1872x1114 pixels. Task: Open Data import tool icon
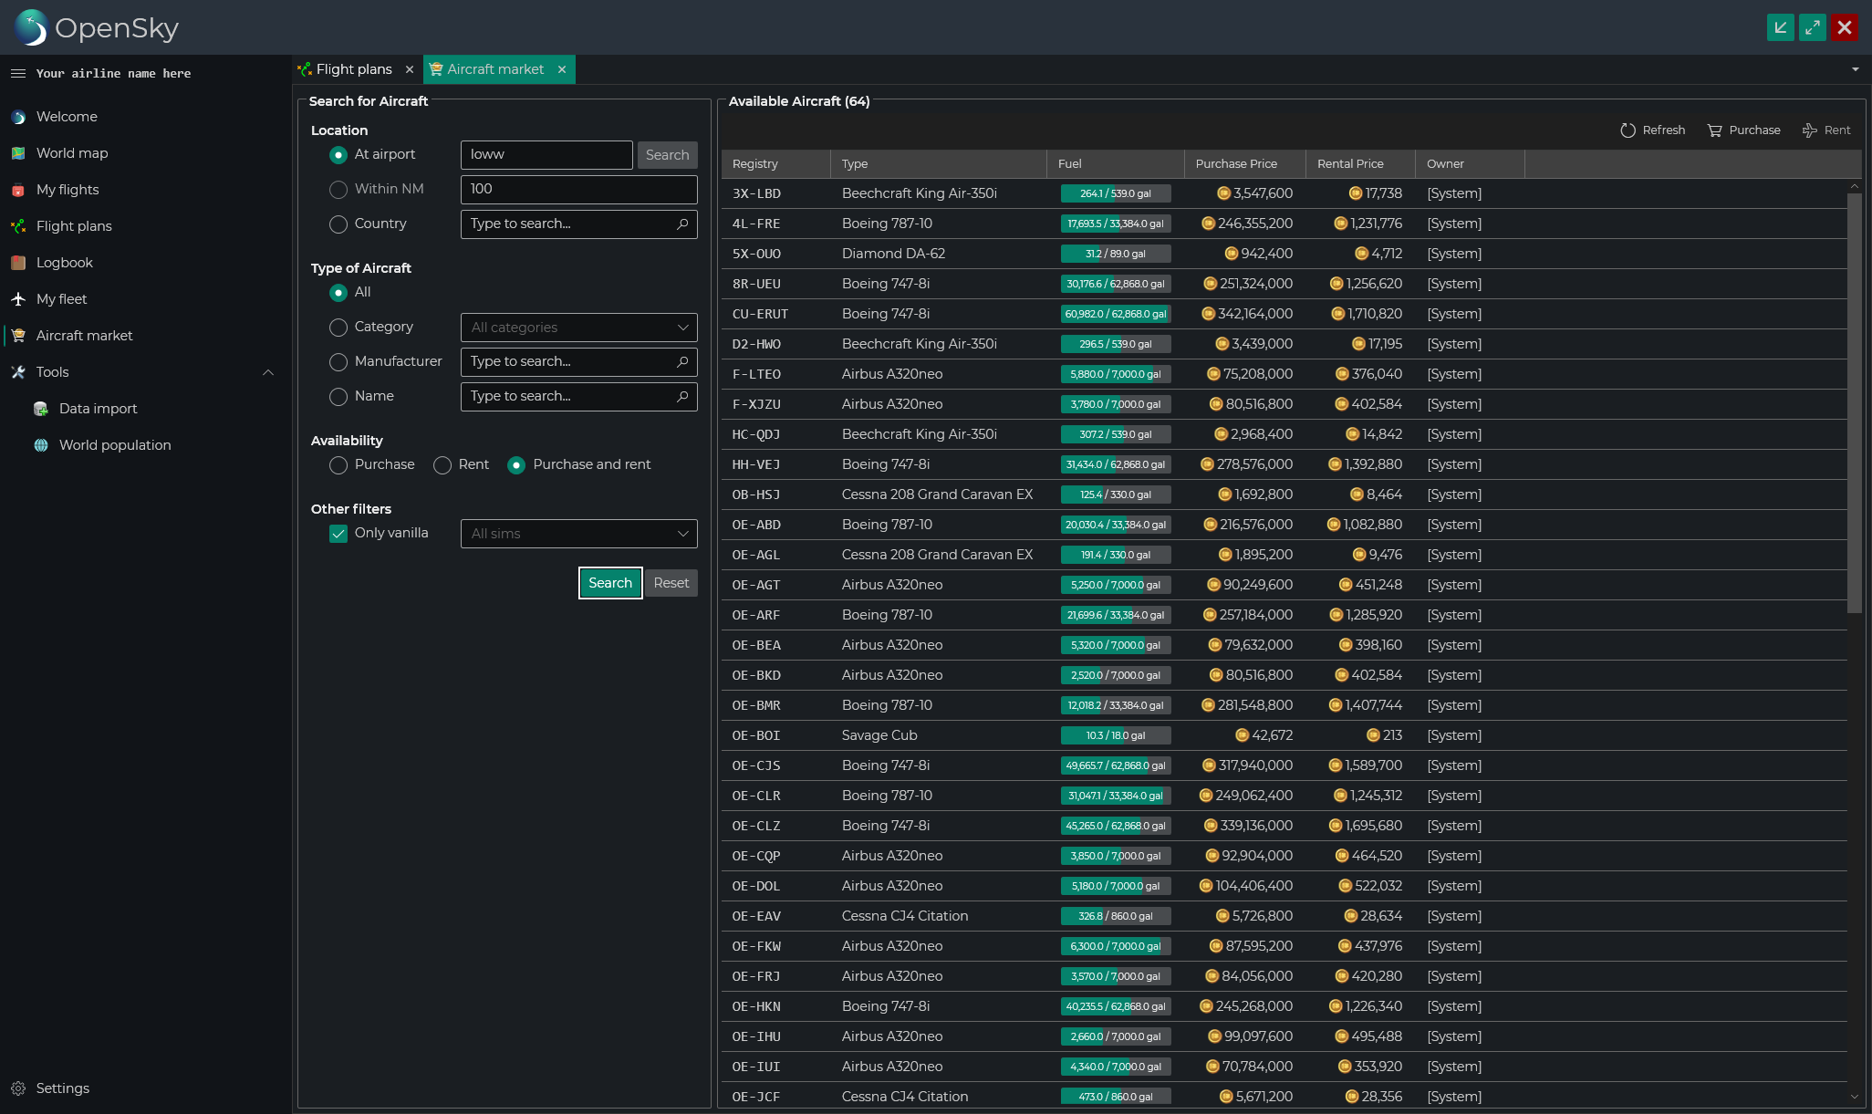(41, 409)
